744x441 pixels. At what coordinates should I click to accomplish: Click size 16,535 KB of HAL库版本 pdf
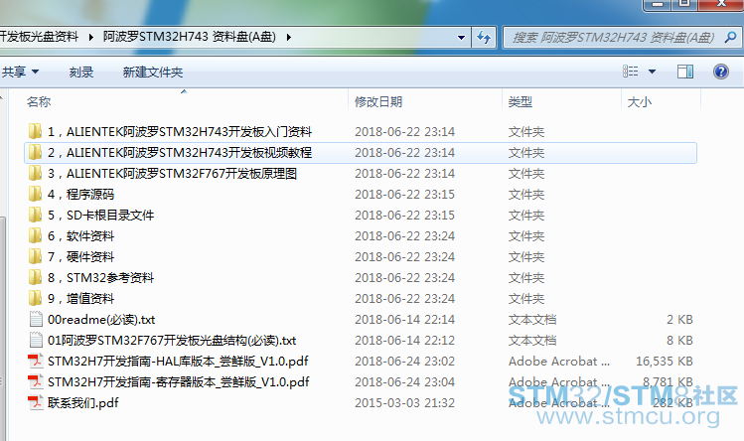click(665, 362)
